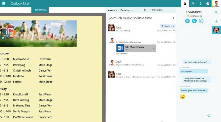Click the search magnifier in the Skype pane
The image size is (221, 122).
[216, 12]
